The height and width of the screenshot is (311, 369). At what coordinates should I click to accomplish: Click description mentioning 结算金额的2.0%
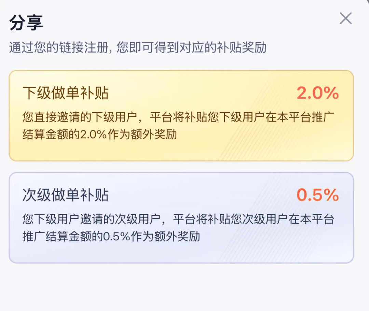(x=178, y=126)
